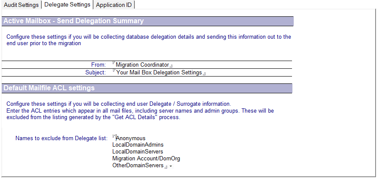
Task: Click the OtherDomainServers entry
Action: coord(138,166)
